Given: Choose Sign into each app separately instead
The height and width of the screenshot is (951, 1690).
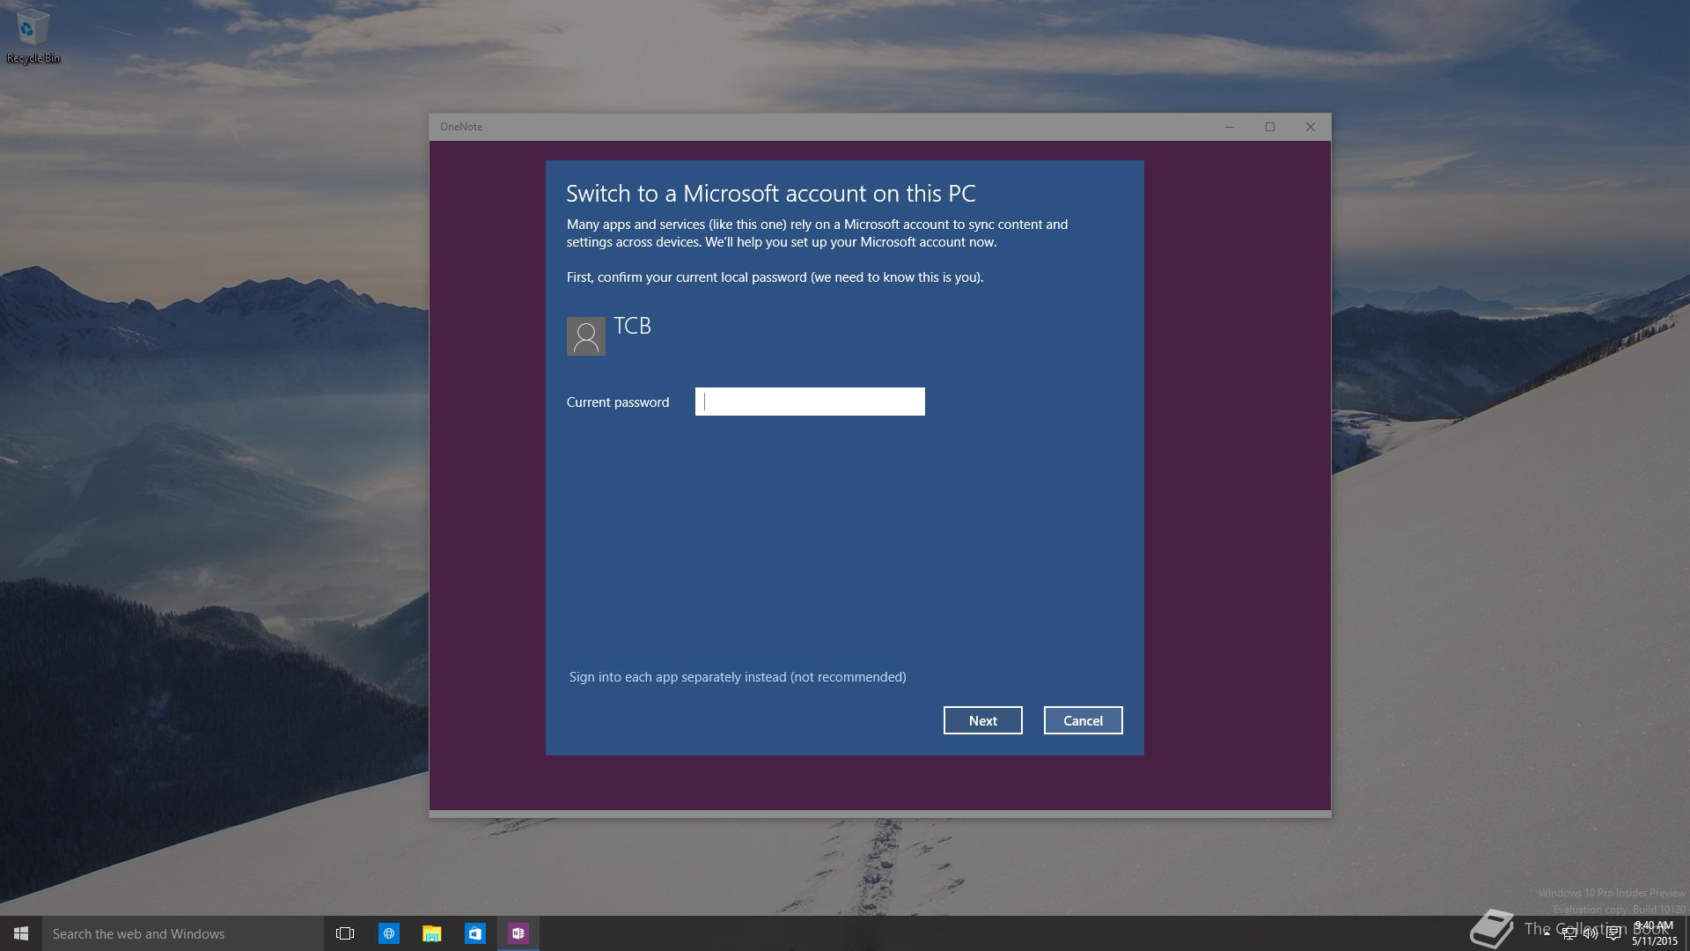Looking at the screenshot, I should click(738, 676).
